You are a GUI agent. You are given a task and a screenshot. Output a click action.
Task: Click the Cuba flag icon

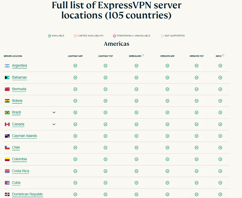coord(7,182)
